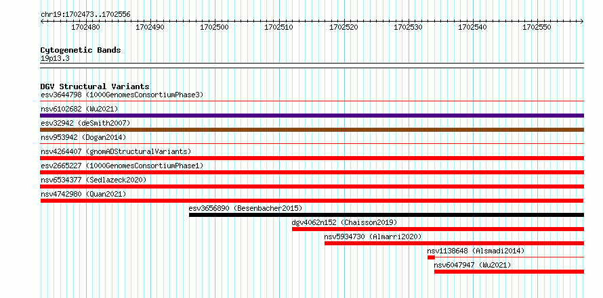This screenshot has height=298, width=603.
Task: Select the nsv6534377 (Sedlazeck2020) label
Action: 93,180
